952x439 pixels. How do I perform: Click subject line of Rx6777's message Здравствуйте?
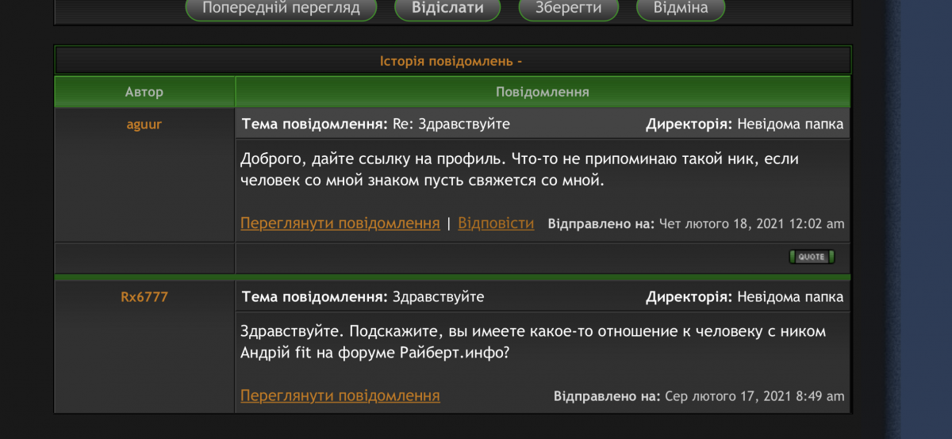tap(438, 297)
